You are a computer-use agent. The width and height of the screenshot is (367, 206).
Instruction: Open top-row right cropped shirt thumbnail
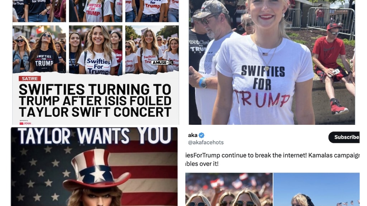tap(152, 11)
